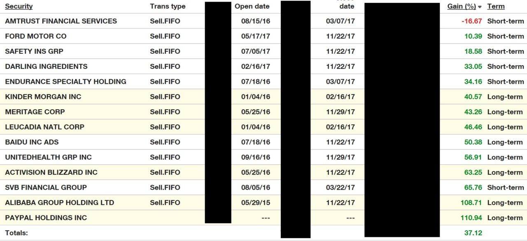527x241 pixels.
Task: Sort by the Term column header
Action: pos(496,7)
